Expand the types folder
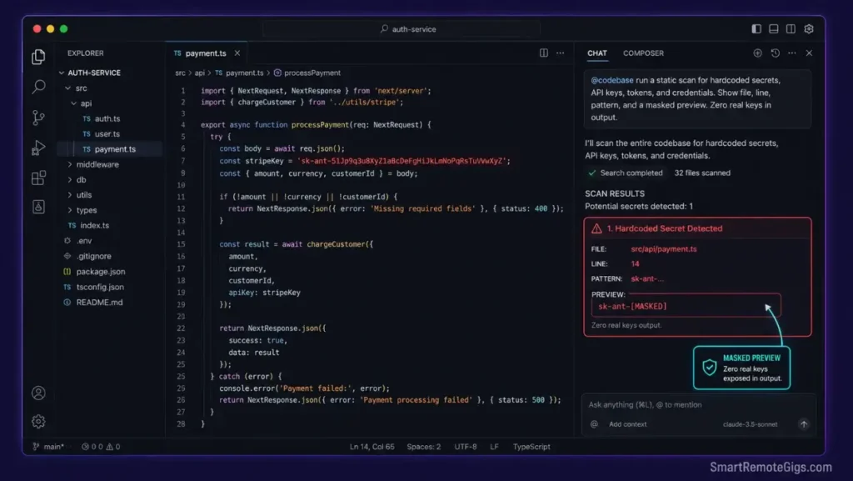 point(69,210)
